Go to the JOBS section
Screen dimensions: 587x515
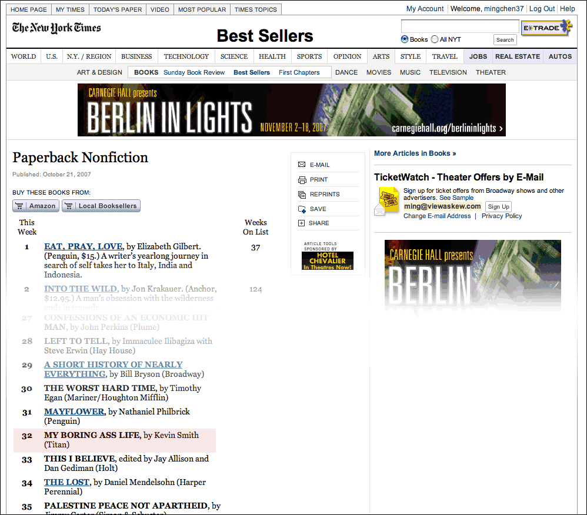(x=478, y=56)
